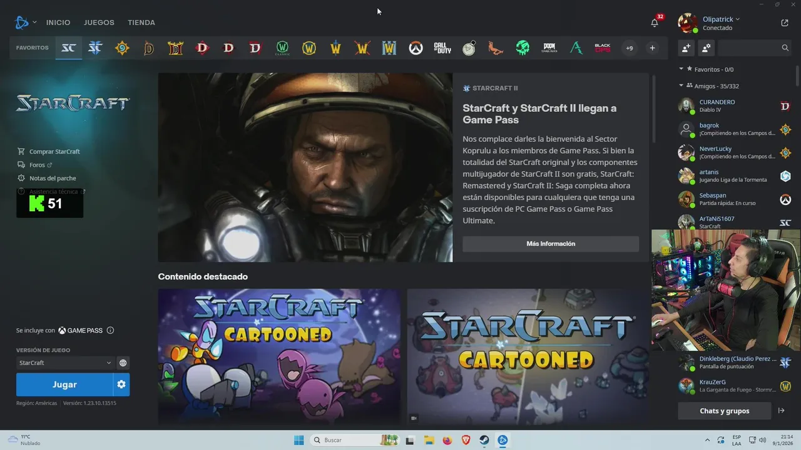The width and height of the screenshot is (801, 450).
Task: Select friend NeverLucky in list
Action: [x=735, y=152]
